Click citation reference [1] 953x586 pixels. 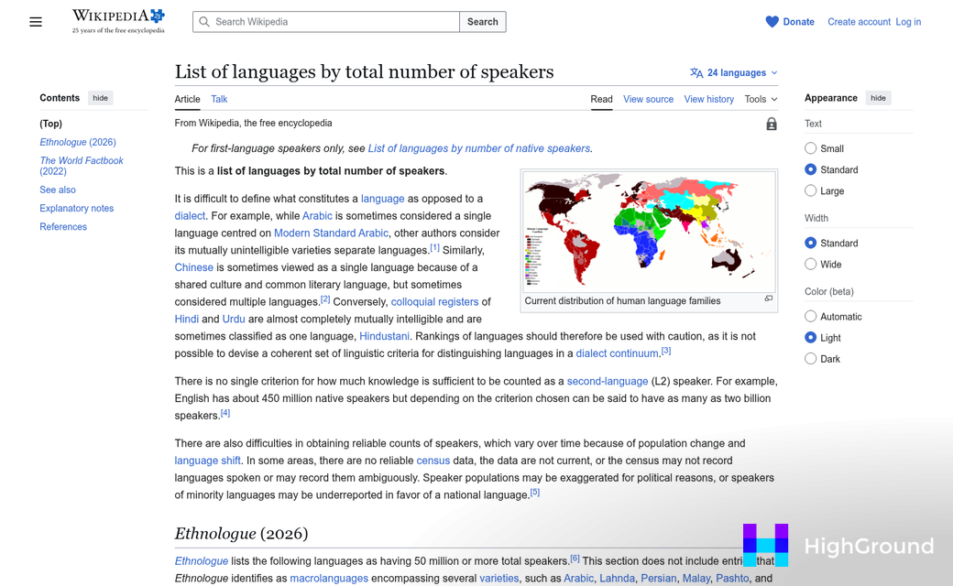tap(434, 248)
